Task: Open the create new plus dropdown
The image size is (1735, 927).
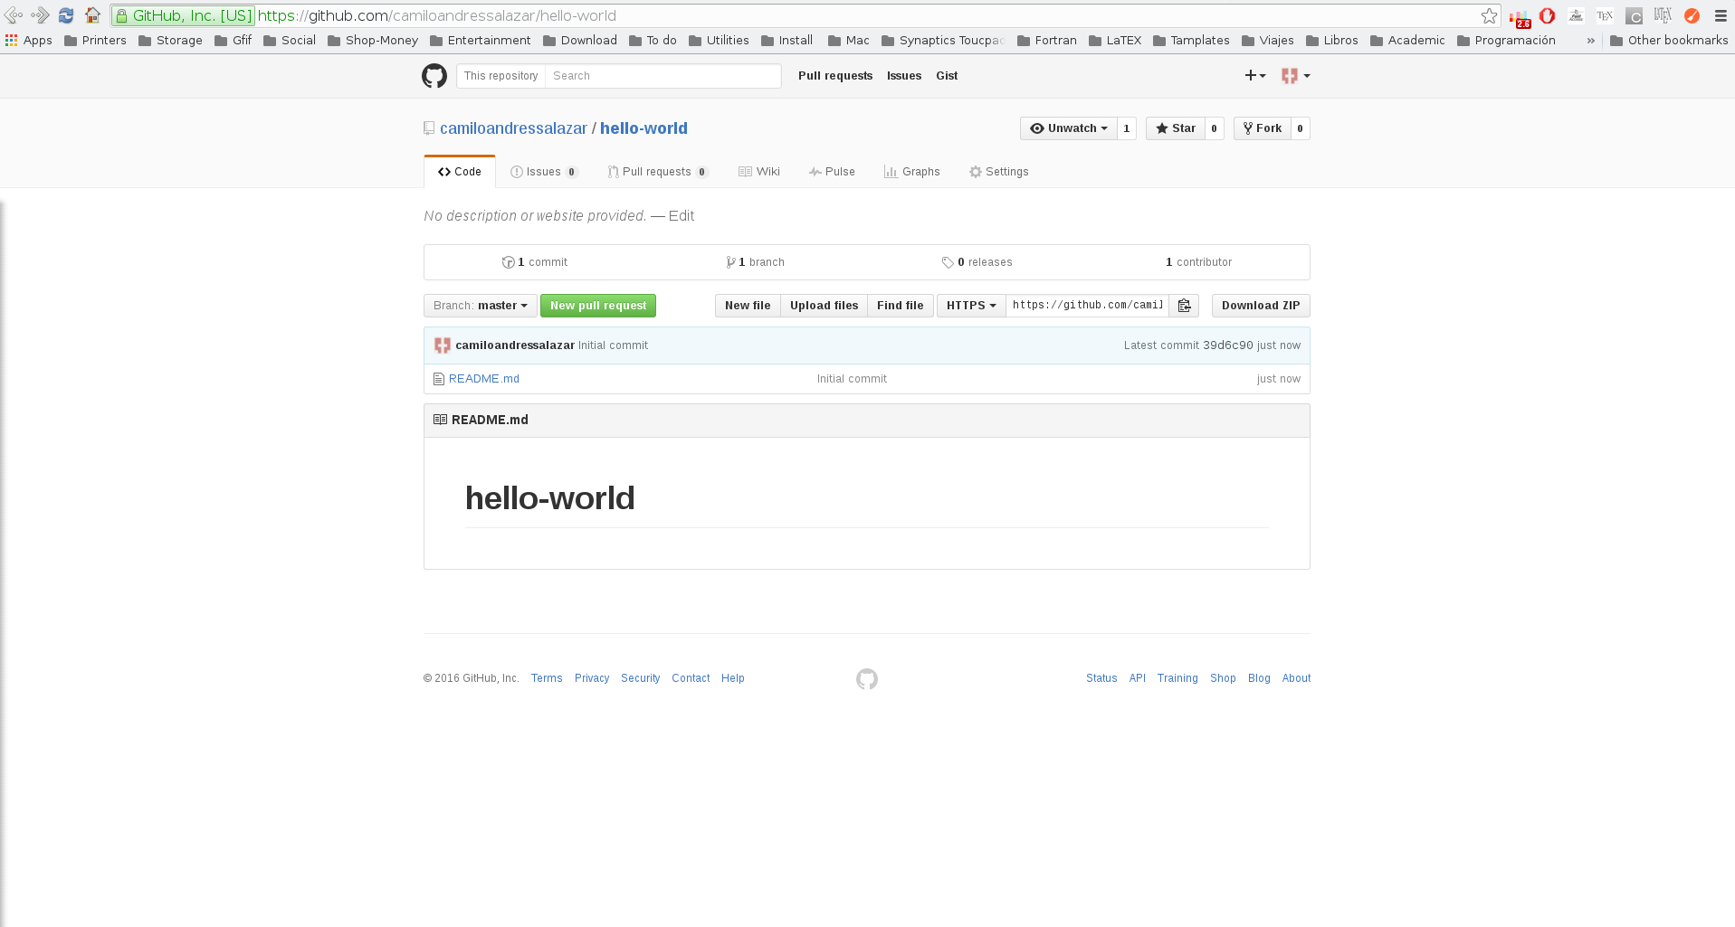Action: (x=1255, y=76)
